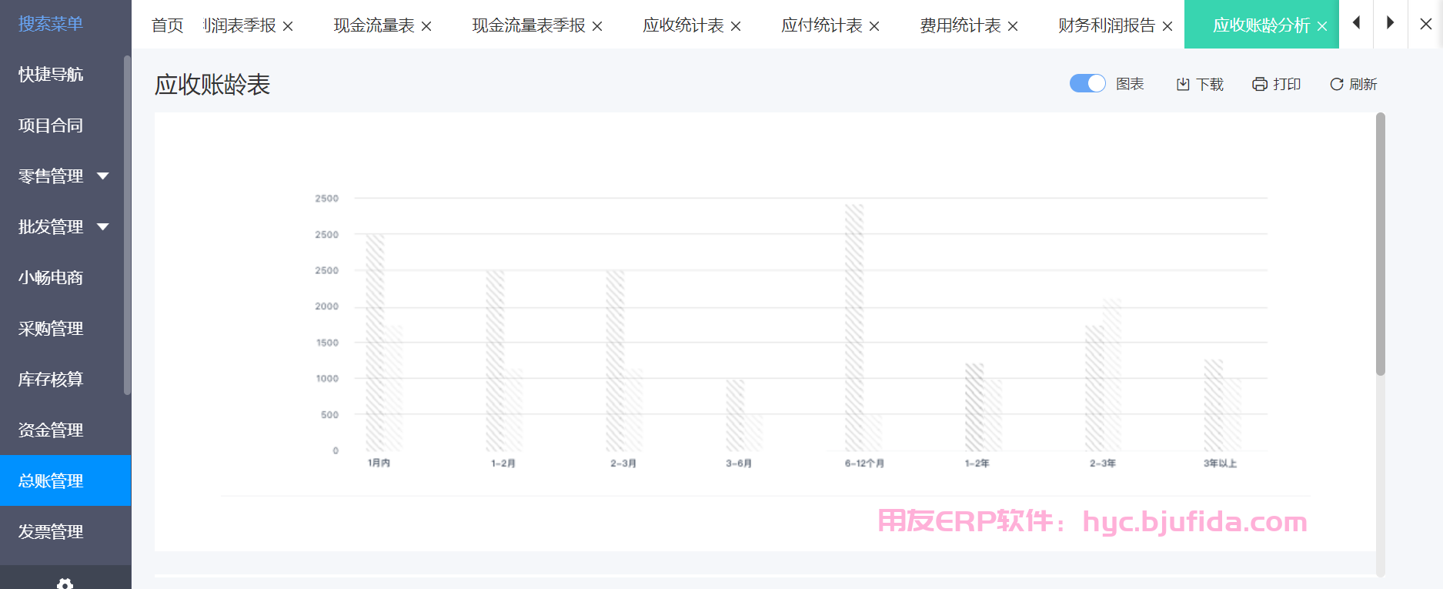
Task: Close the 利润表季报 tab
Action: pos(288,26)
